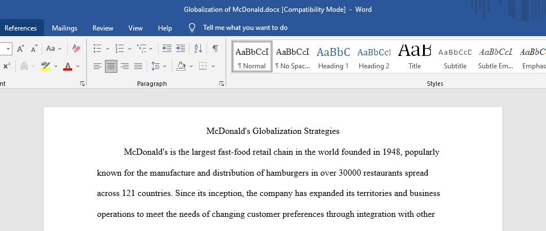Expand the Text Effects dropdown arrow
Viewport: 546px width, 231px height.
click(x=33, y=66)
